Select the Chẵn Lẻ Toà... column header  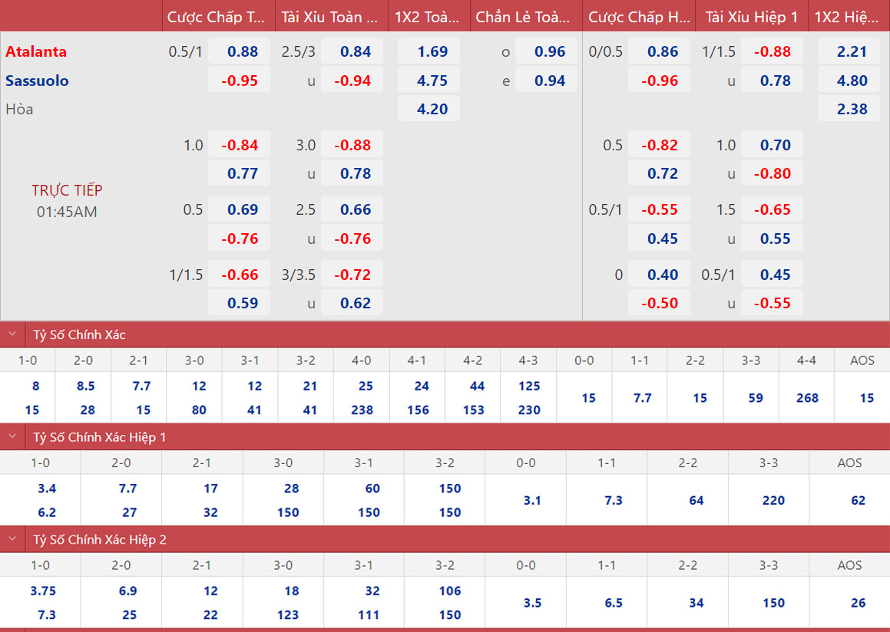click(523, 17)
